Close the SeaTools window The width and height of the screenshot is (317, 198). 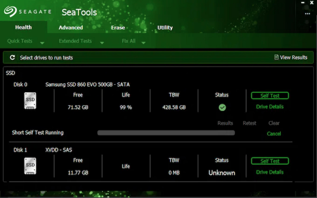pos(312,3)
